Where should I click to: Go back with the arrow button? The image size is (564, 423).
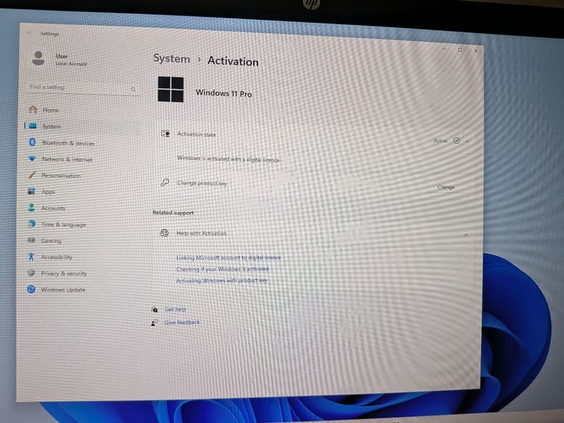tap(29, 33)
